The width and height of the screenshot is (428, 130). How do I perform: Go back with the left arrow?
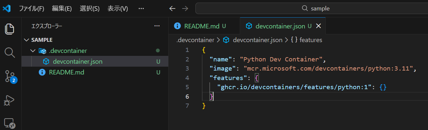tap(172, 8)
